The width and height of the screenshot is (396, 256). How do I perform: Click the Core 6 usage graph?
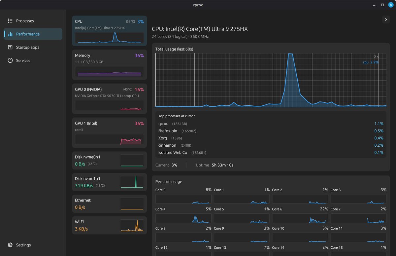300,218
